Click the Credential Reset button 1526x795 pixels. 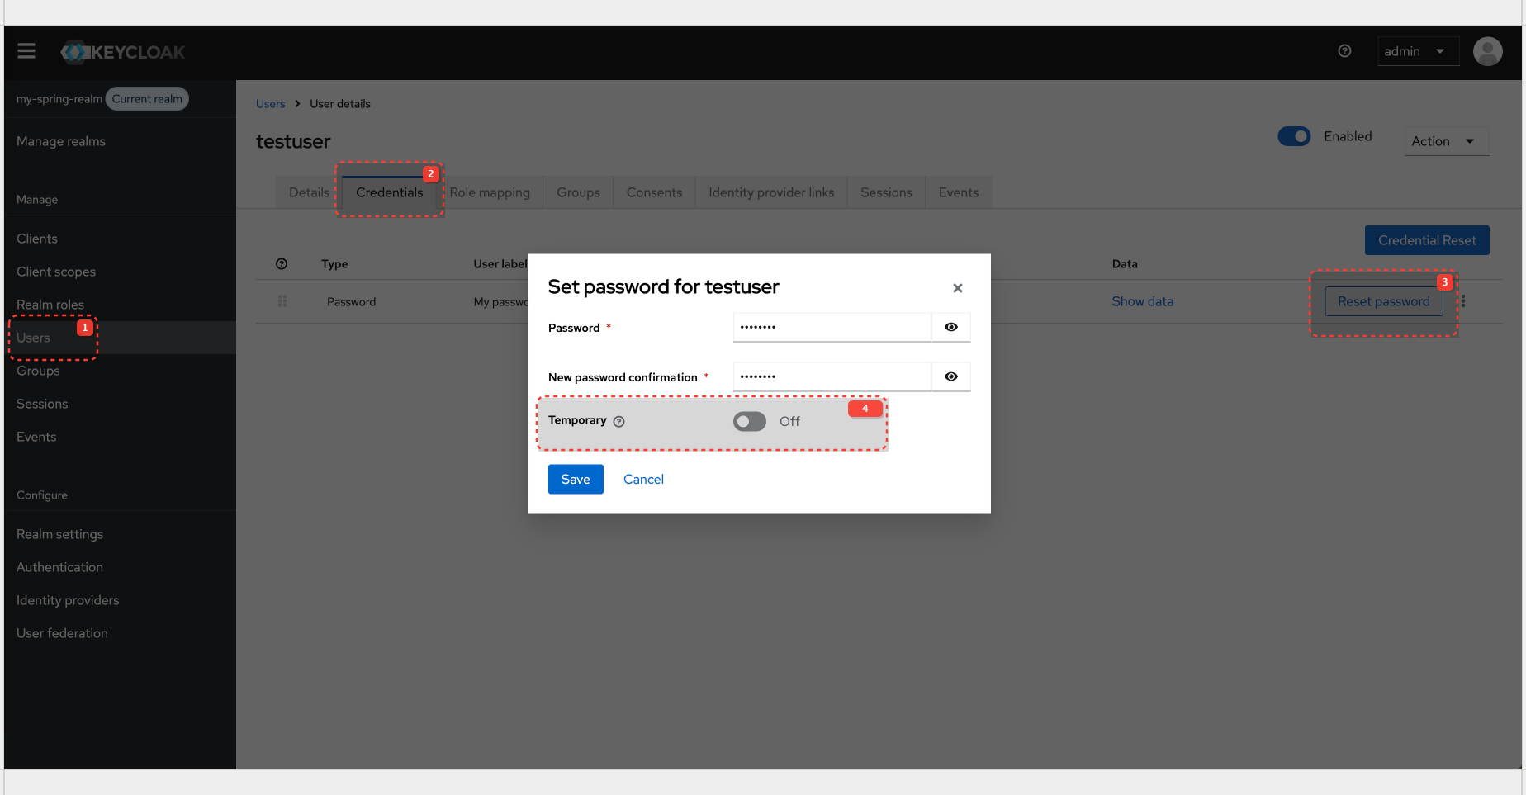1427,240
